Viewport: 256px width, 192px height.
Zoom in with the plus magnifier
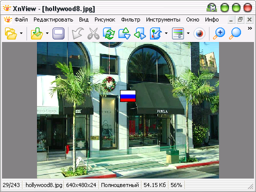click(x=219, y=33)
